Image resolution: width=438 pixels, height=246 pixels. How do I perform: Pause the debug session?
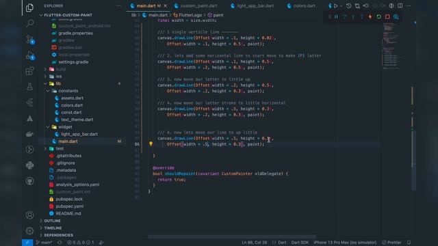click(336, 16)
